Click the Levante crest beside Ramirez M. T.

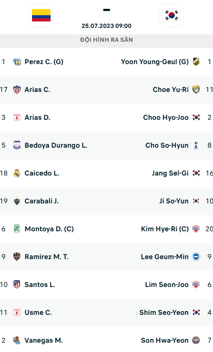pos(17,257)
